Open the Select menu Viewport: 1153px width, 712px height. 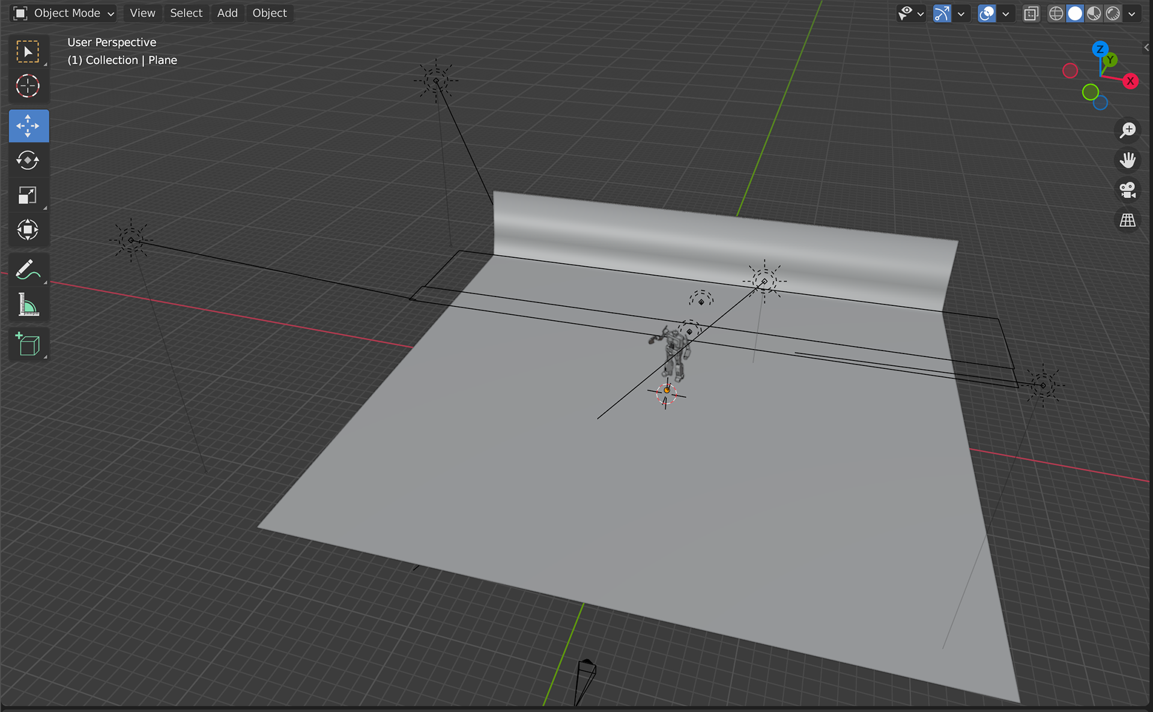186,13
